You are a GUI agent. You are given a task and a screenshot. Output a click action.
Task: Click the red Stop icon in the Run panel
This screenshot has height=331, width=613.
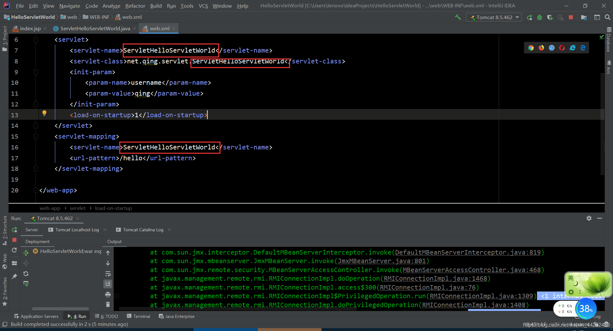(x=14, y=240)
